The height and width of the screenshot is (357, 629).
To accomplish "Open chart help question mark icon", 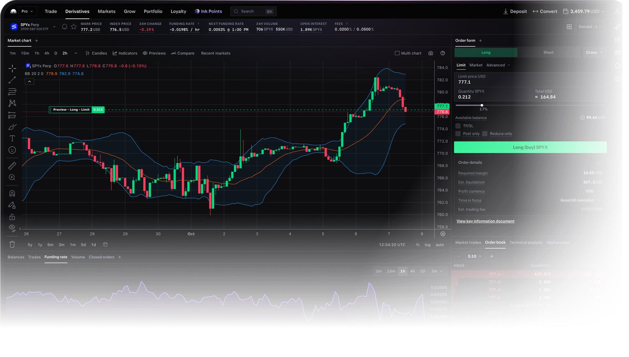I will (x=443, y=53).
